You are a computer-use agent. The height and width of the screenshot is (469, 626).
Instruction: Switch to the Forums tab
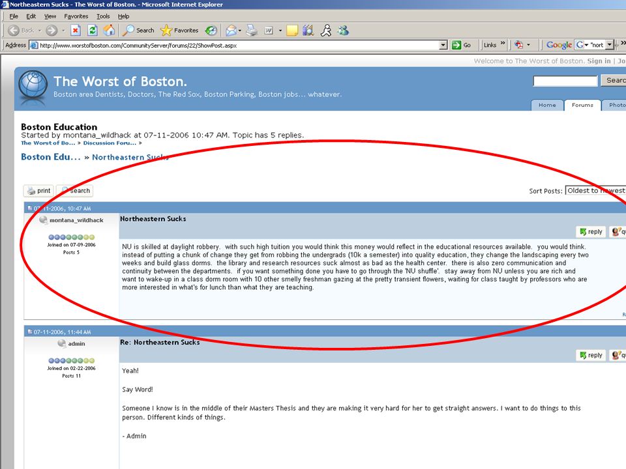pos(582,105)
